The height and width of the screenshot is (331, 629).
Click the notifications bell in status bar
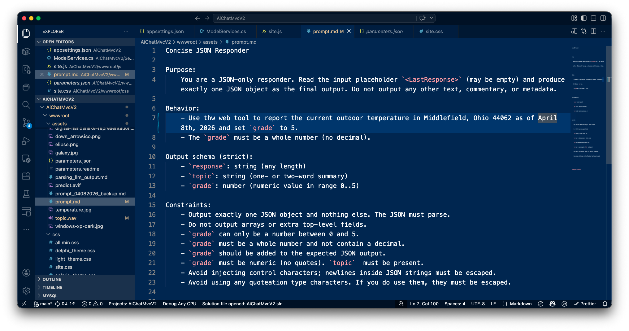[605, 304]
